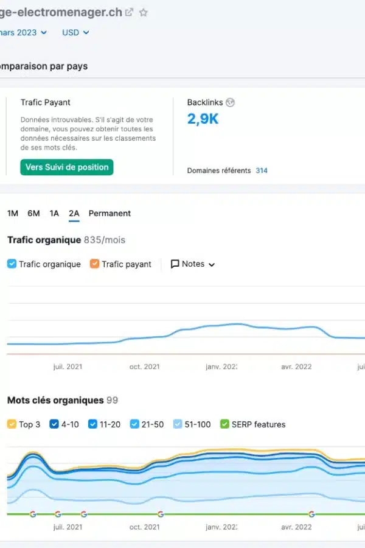Uncheck the Trafic organique checkbox
This screenshot has width=365, height=548.
pos(12,264)
